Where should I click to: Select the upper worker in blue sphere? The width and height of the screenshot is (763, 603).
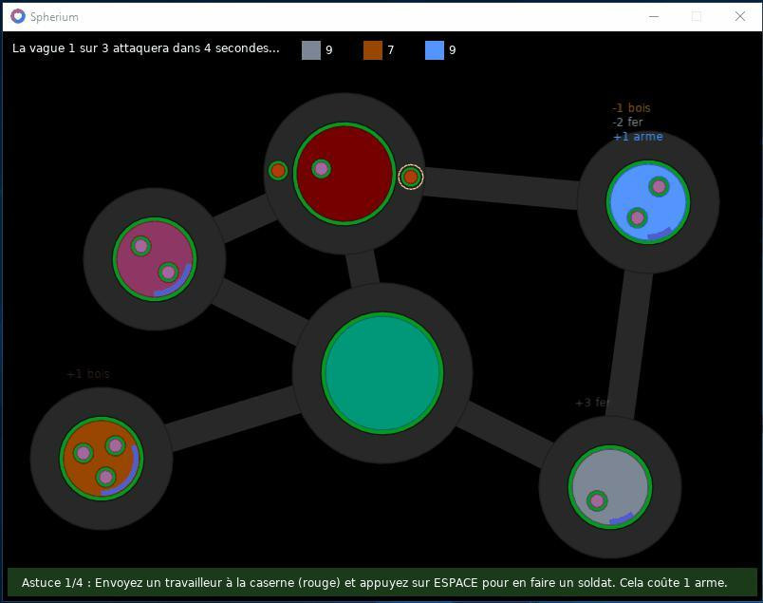[659, 186]
